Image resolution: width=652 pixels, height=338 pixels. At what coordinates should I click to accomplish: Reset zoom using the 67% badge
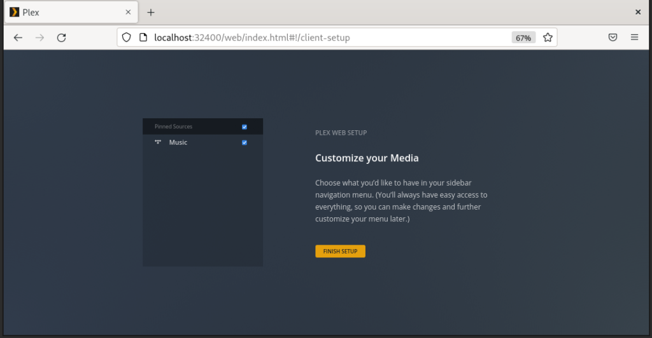[x=523, y=37]
